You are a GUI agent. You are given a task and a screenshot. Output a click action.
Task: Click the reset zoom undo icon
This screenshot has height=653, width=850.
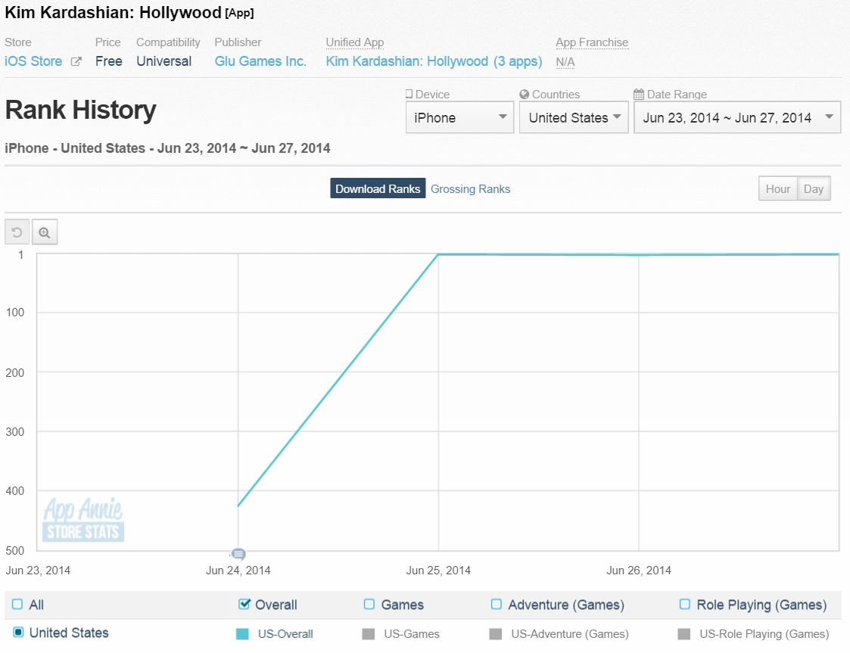point(17,232)
